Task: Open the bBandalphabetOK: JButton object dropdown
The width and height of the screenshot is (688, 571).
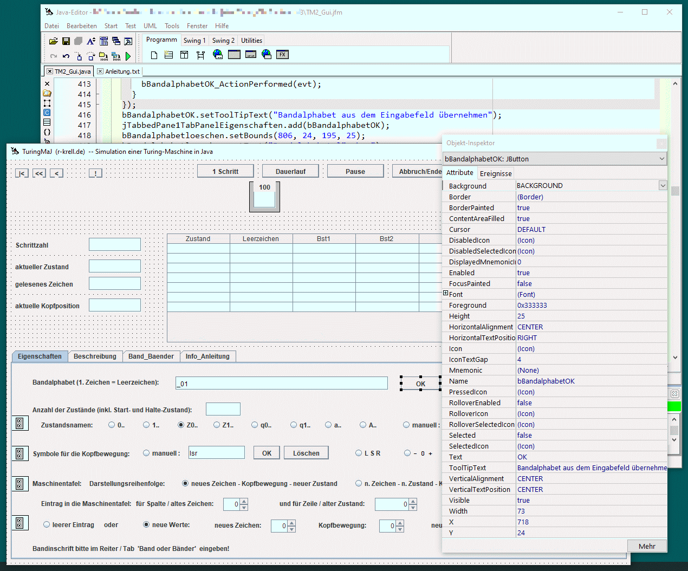Action: click(661, 159)
